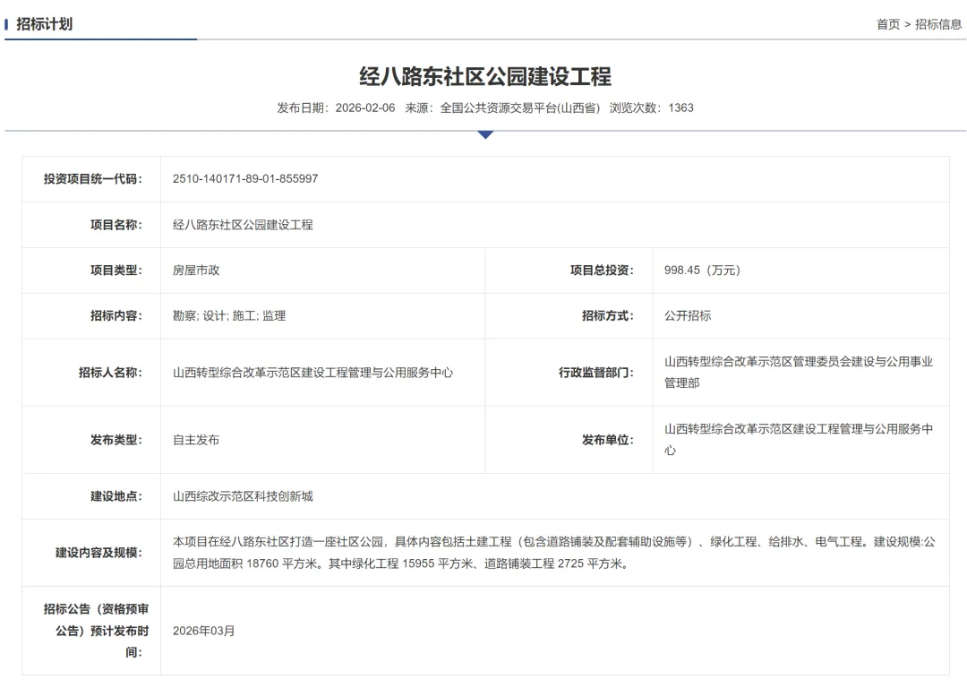Click total investment value 998.45（万元）
This screenshot has width=967, height=688.
click(x=703, y=271)
